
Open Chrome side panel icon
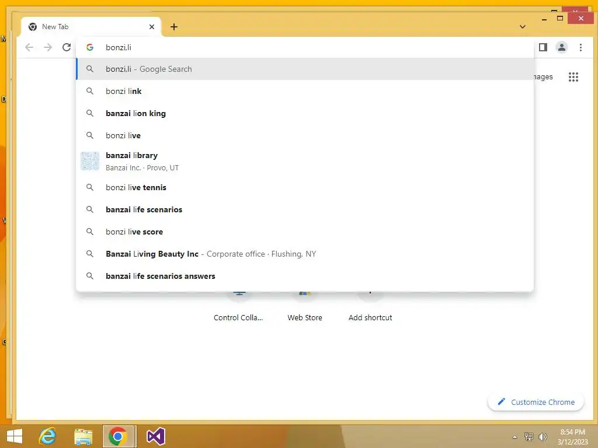(x=543, y=47)
